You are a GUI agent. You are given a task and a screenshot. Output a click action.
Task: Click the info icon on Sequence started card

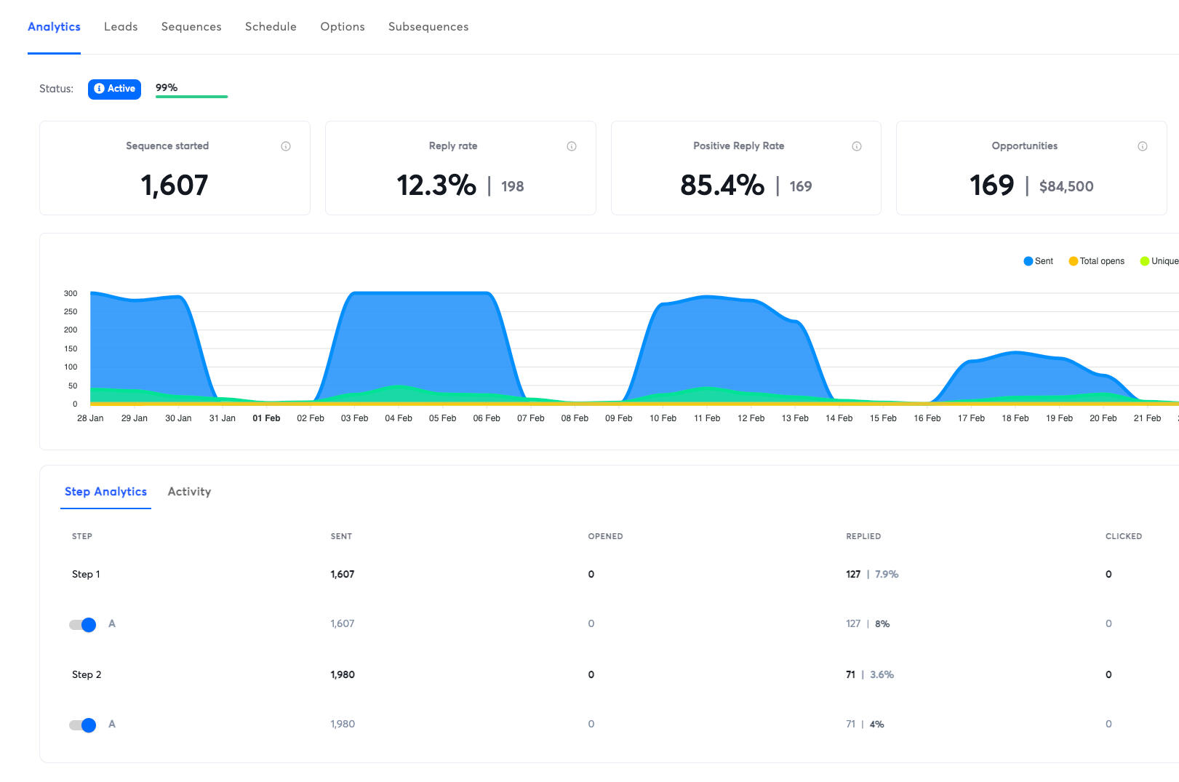click(286, 146)
